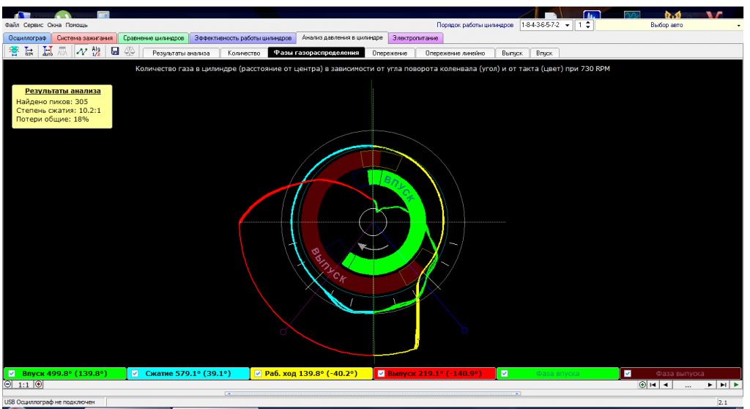This screenshot has height=409, width=750.
Task: Click the cyan Сжатие 579.1° color label
Action: click(187, 374)
